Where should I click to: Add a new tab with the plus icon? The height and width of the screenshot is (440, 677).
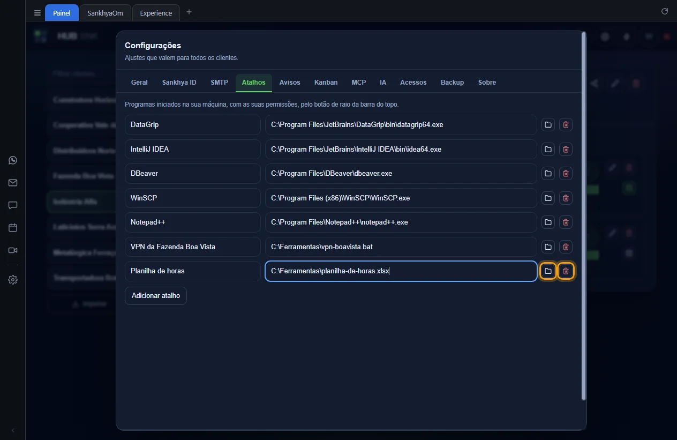tap(189, 12)
